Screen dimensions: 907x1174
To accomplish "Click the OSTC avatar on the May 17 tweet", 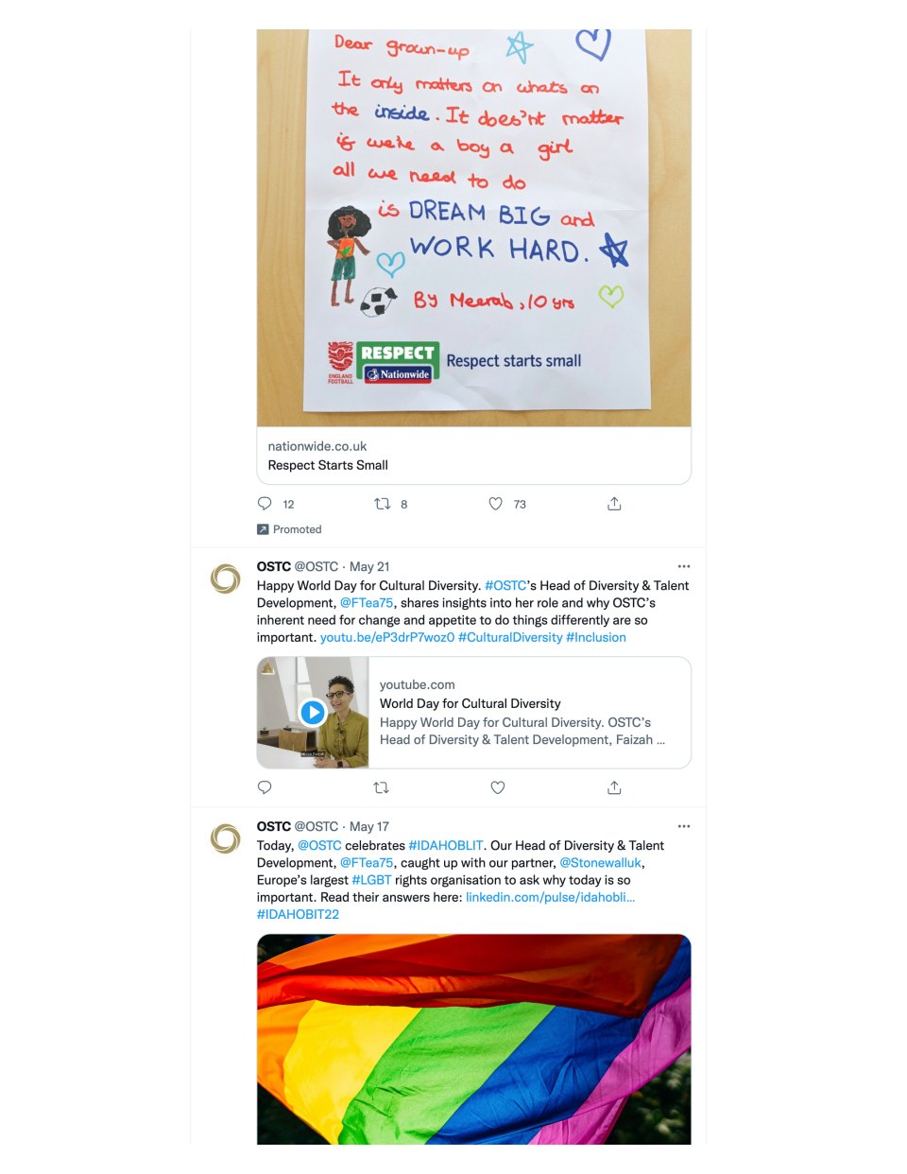I will pyautogui.click(x=225, y=838).
